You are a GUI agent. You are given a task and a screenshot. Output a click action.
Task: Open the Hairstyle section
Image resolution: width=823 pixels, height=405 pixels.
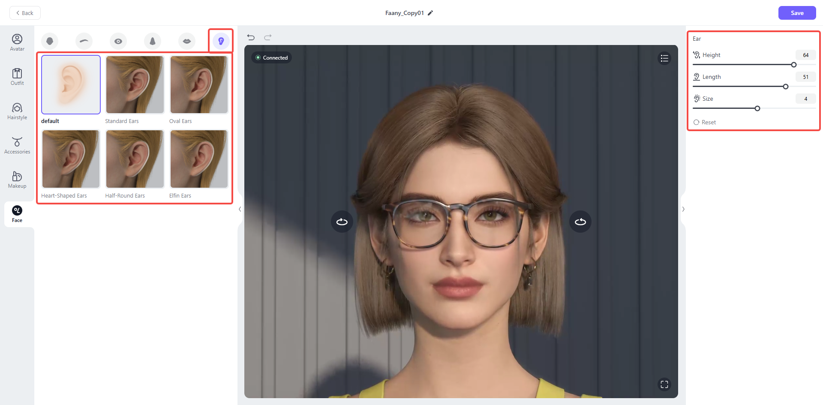coord(17,111)
